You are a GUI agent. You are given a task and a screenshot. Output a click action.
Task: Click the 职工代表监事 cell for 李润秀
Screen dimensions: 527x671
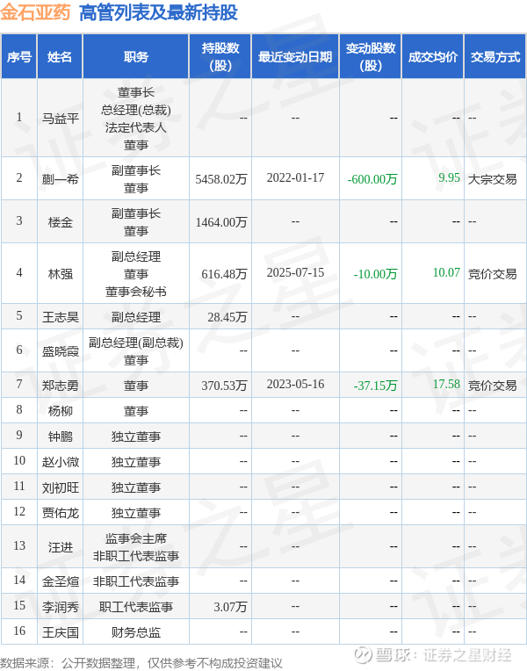click(x=136, y=607)
